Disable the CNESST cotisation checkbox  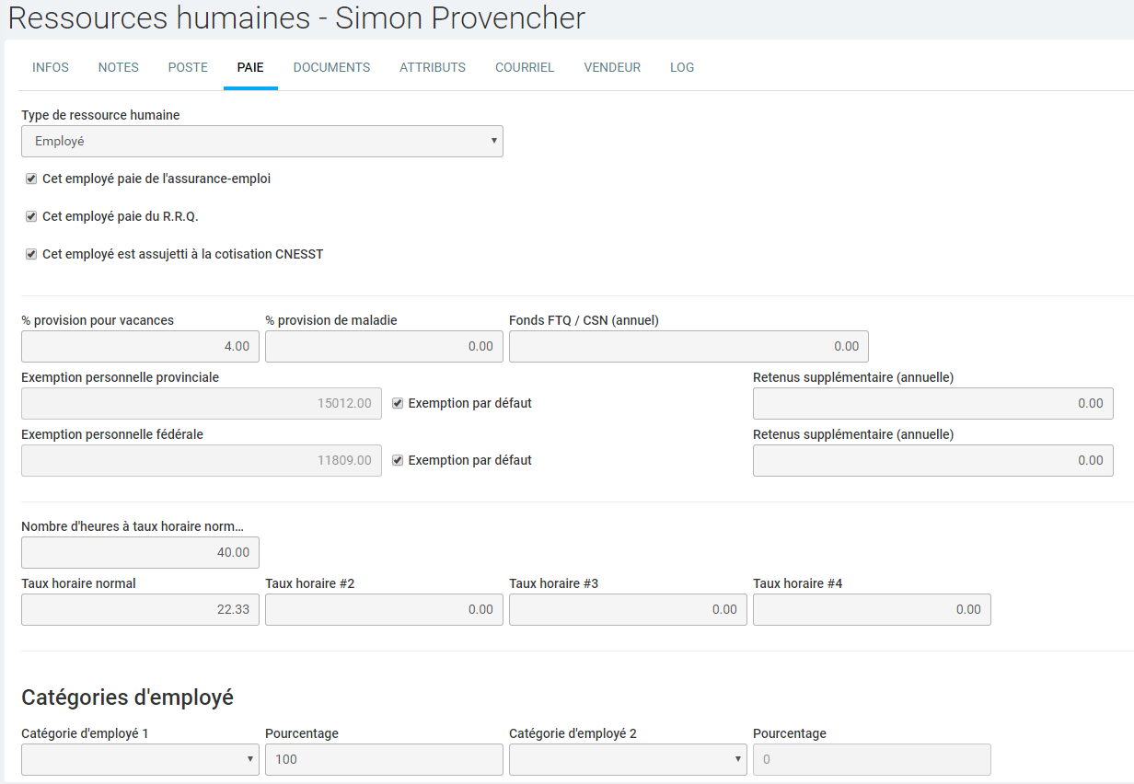31,254
